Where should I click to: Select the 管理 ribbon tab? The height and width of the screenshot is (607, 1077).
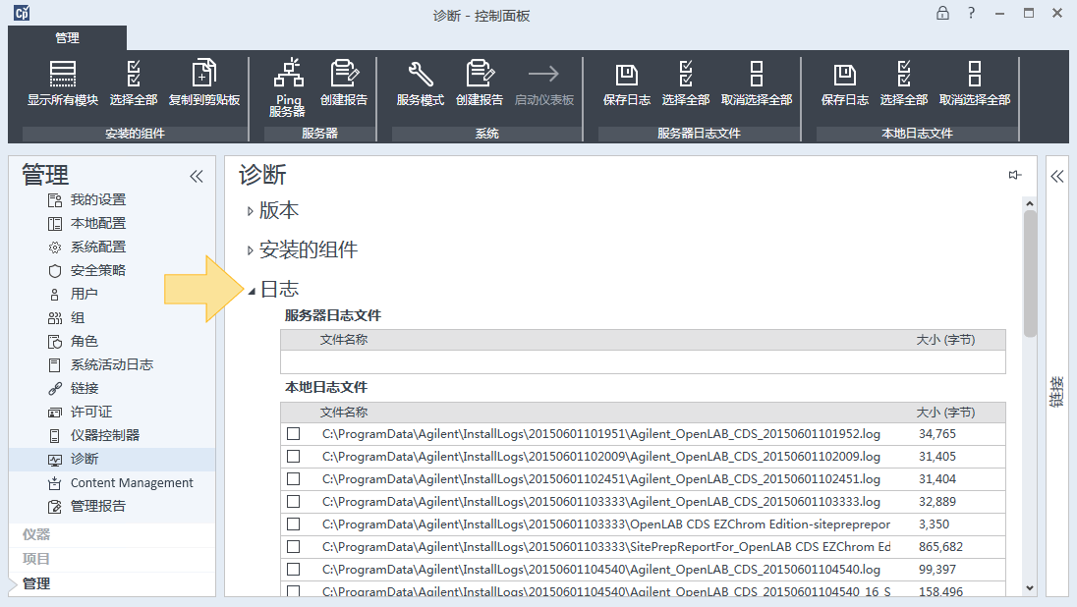pos(67,37)
